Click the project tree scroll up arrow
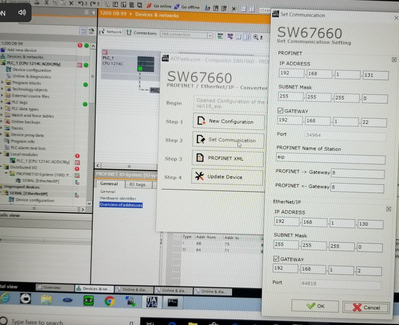This screenshot has width=399, height=325. point(93,46)
